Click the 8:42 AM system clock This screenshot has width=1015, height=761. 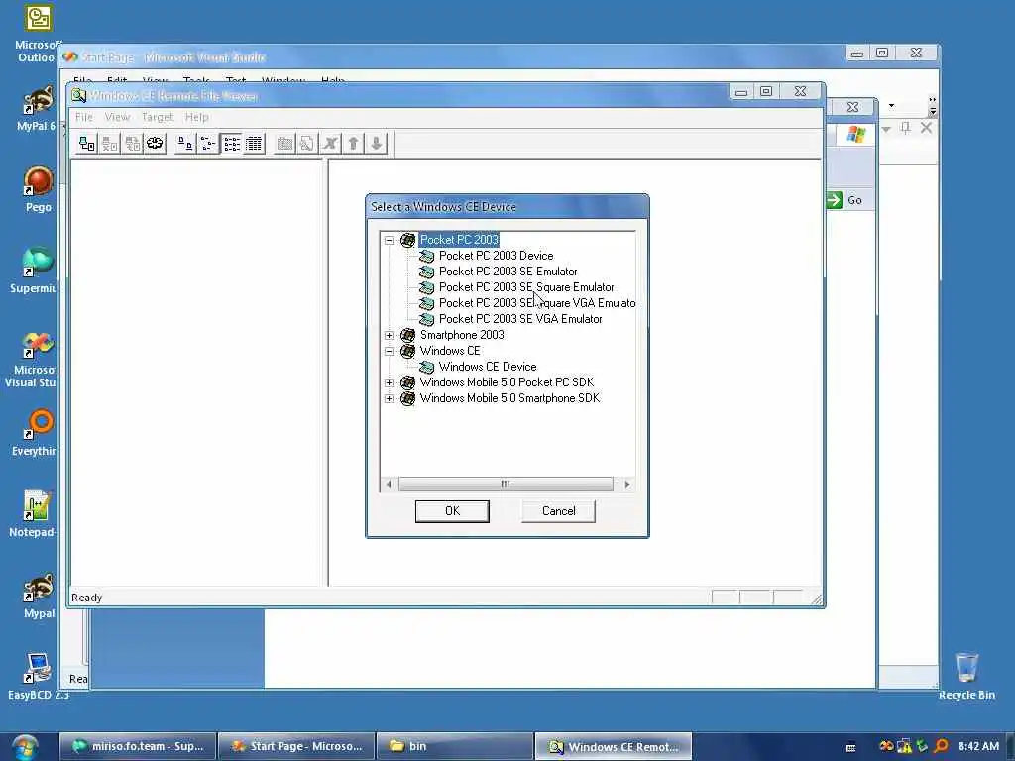tap(978, 746)
